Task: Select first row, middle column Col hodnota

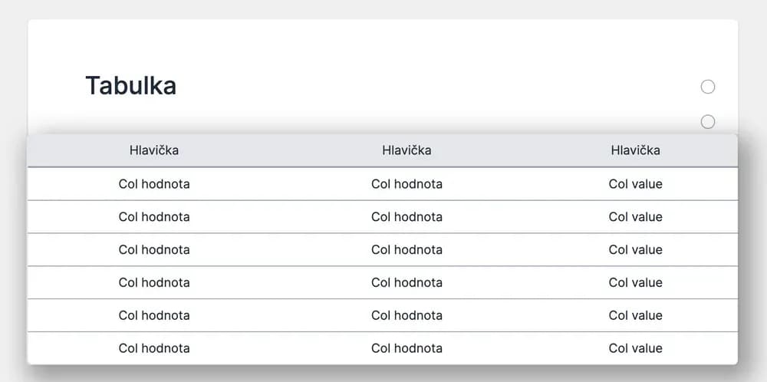Action: 407,184
